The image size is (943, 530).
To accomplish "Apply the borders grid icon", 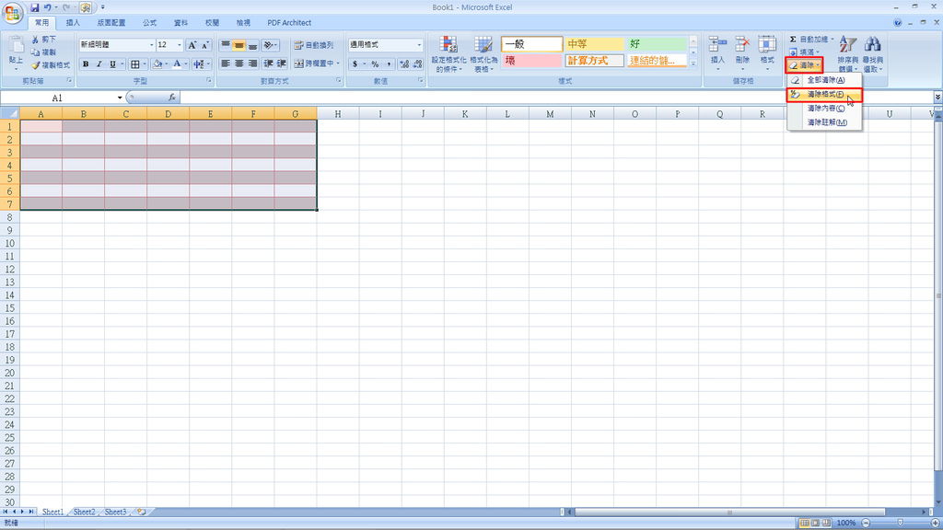I will tap(135, 64).
